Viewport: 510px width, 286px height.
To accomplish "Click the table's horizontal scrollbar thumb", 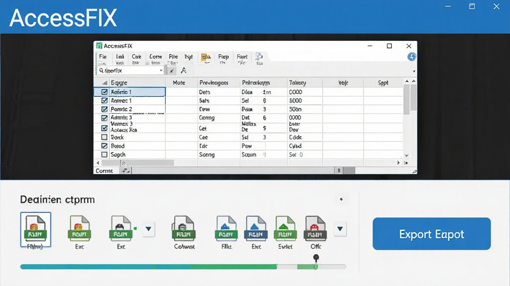I will pyautogui.click(x=138, y=163).
